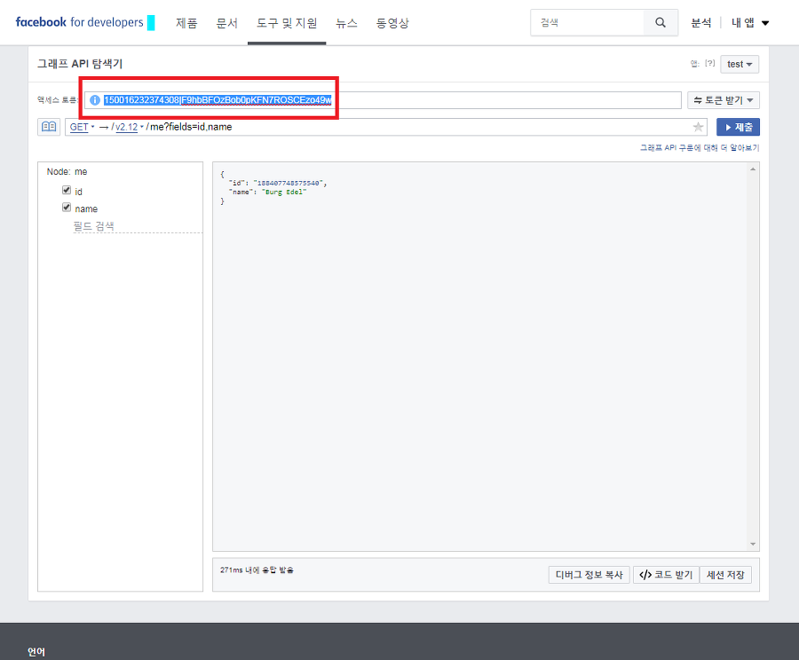Click the access token input field
The height and width of the screenshot is (660, 799).
pos(383,100)
